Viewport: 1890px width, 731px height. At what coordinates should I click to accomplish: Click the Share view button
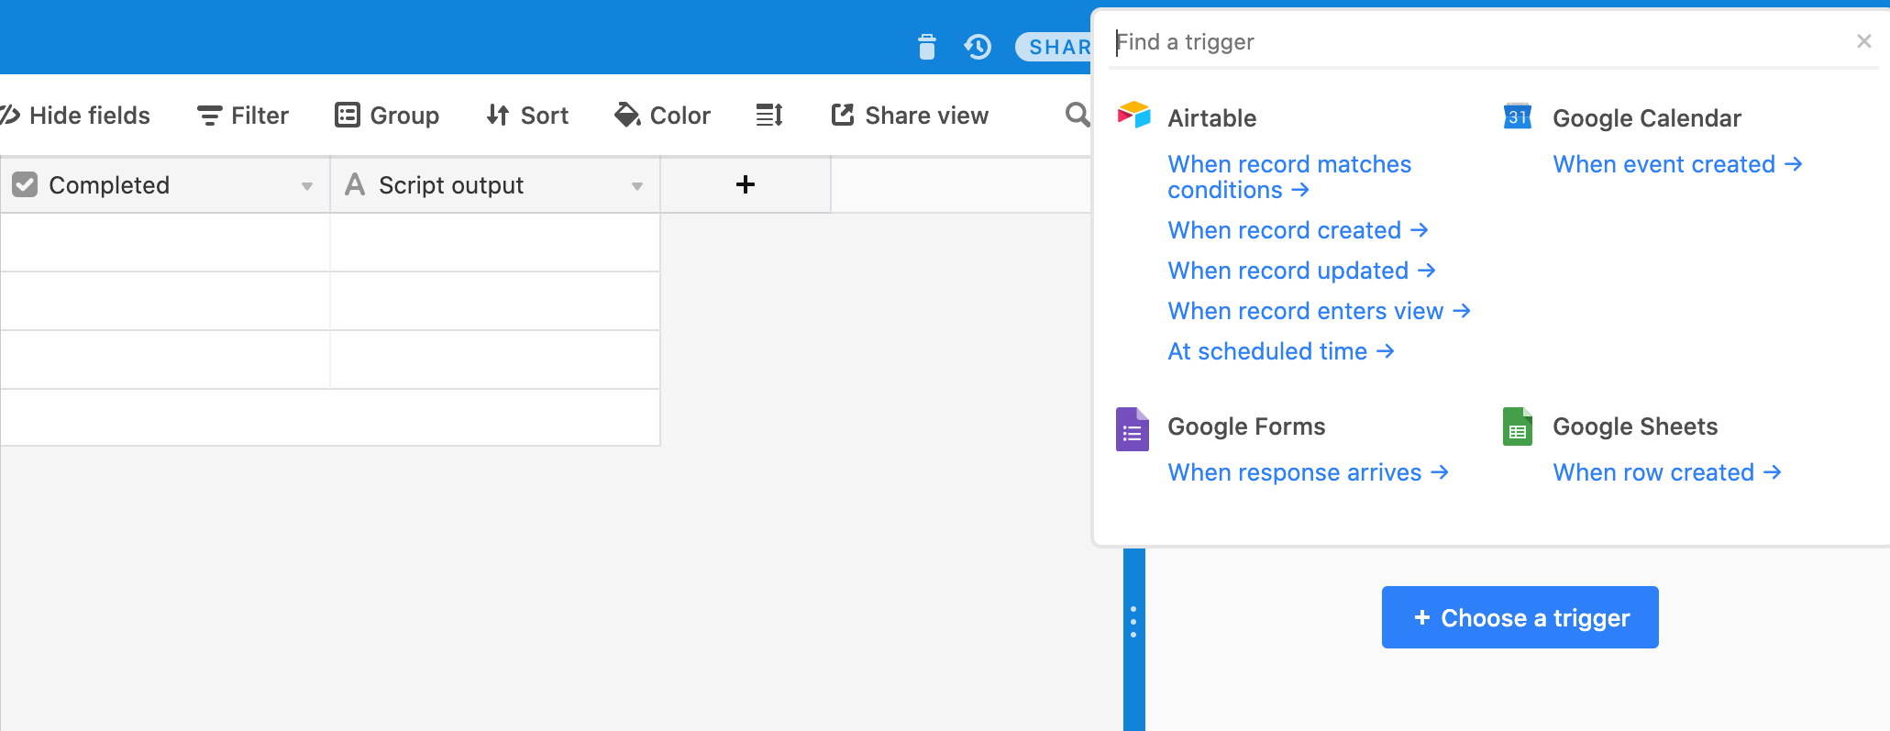tap(910, 115)
